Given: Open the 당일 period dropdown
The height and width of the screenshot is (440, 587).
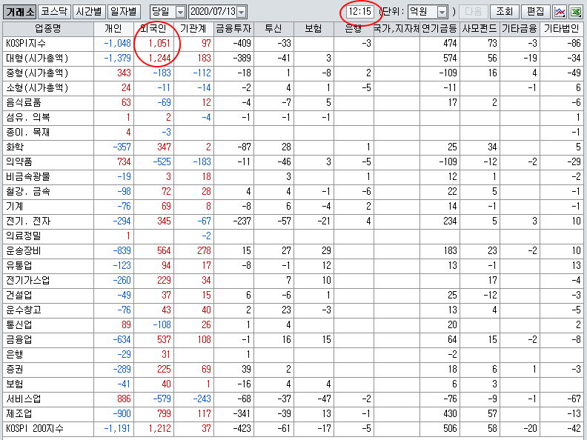Looking at the screenshot, I should pos(180,13).
